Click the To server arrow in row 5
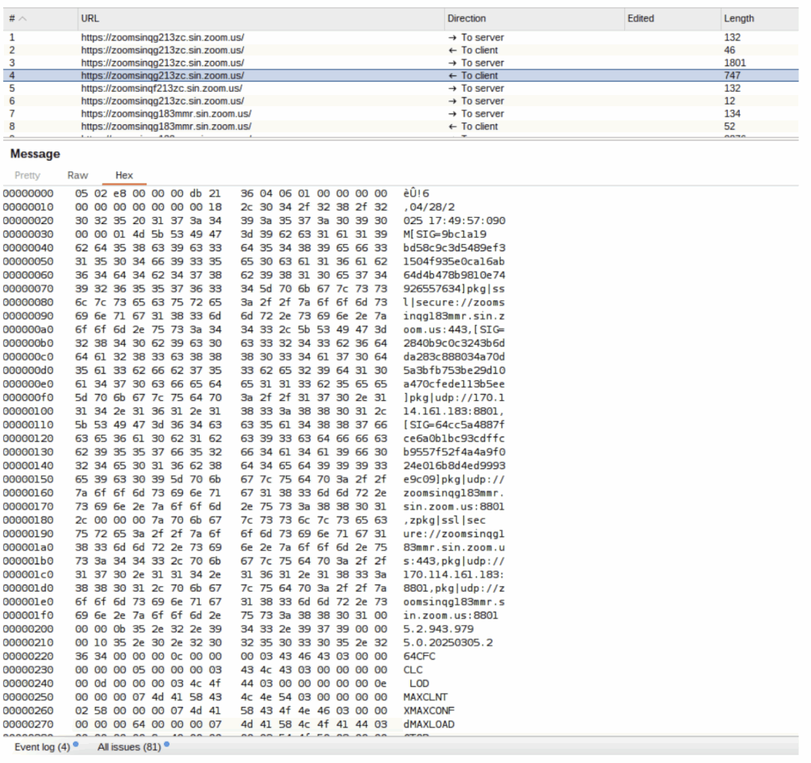This screenshot has width=811, height=763. click(452, 88)
